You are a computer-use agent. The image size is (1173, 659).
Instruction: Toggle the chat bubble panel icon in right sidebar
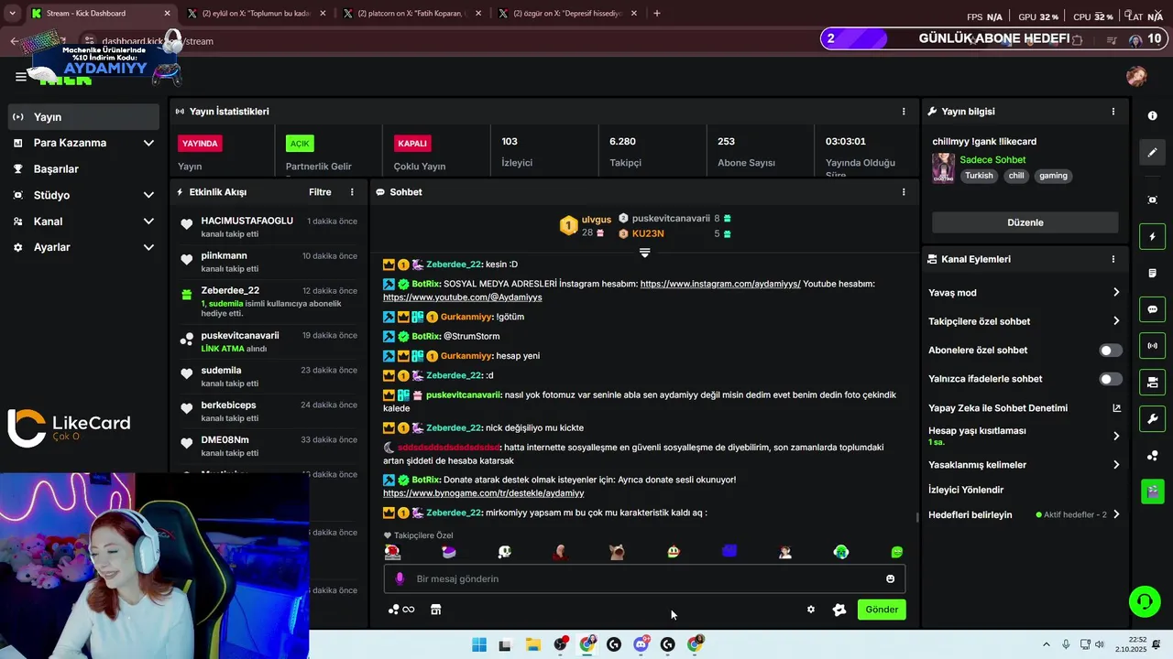point(1153,309)
